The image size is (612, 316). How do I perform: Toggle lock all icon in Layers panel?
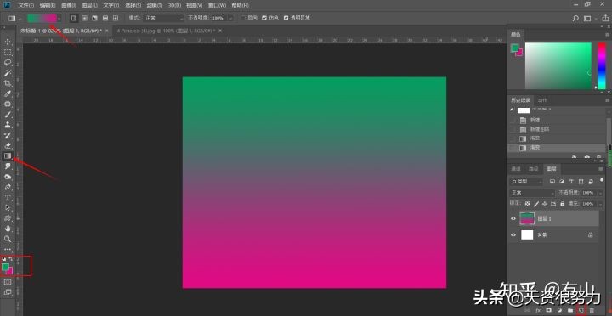click(x=562, y=204)
